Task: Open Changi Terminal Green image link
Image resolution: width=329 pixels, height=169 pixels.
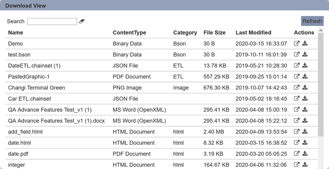Action: pos(296,88)
